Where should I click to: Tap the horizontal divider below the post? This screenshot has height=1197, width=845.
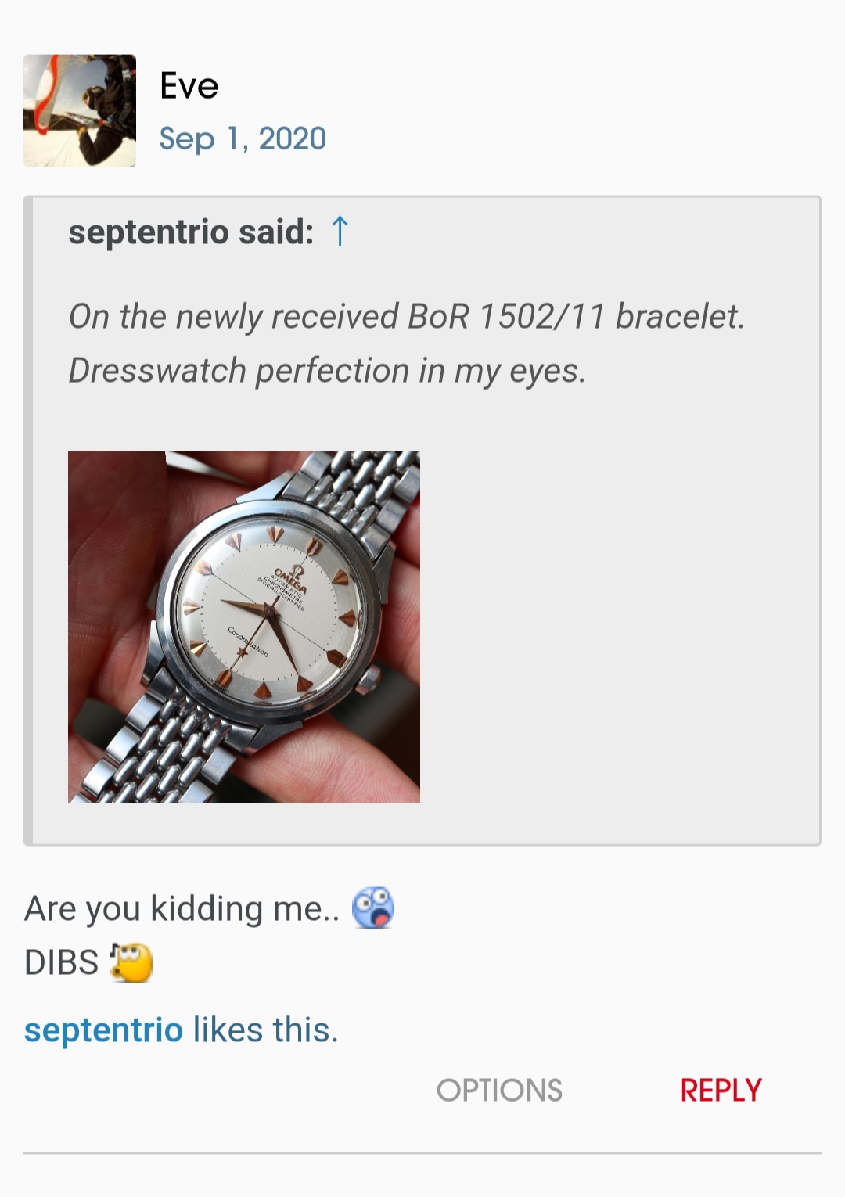pos(422,1152)
